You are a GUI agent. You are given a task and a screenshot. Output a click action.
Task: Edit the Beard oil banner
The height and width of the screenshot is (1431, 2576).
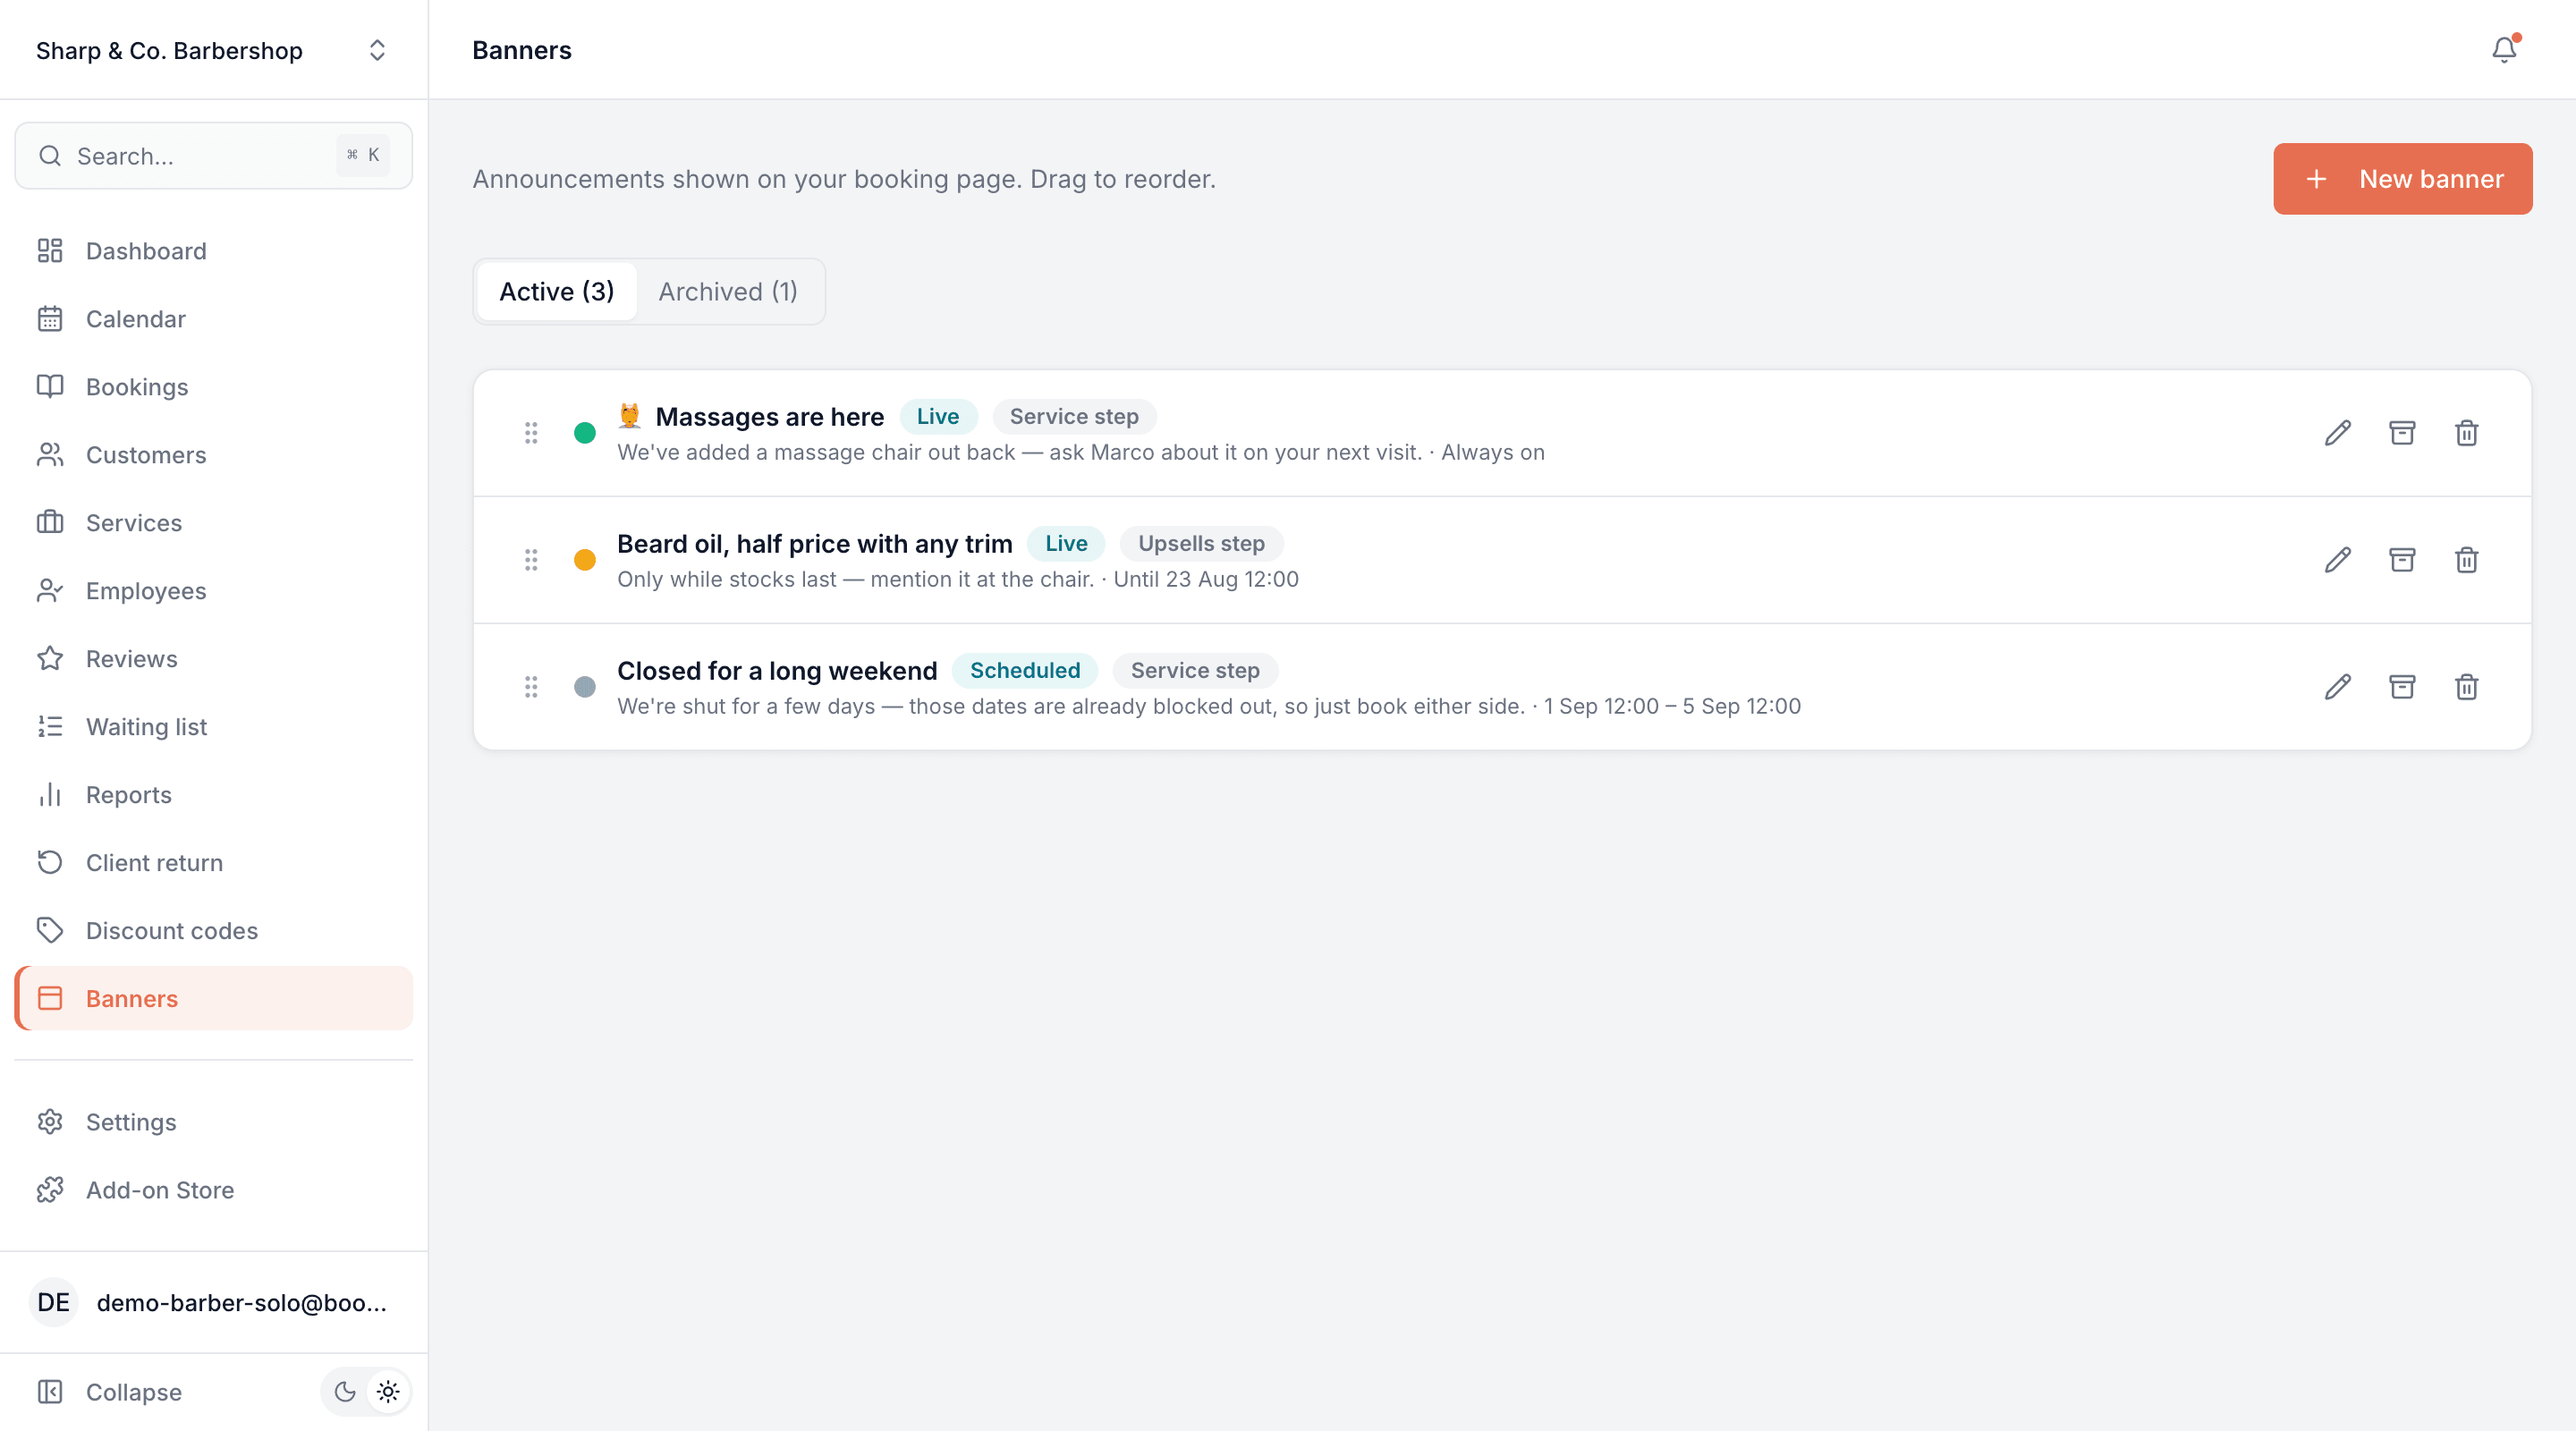[x=2337, y=560]
